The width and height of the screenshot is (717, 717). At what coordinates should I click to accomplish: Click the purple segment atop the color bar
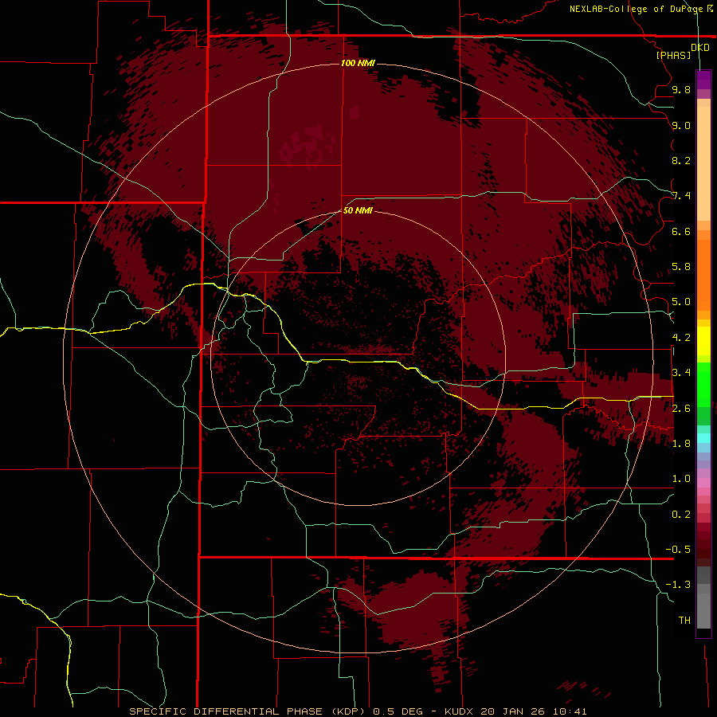[x=703, y=80]
